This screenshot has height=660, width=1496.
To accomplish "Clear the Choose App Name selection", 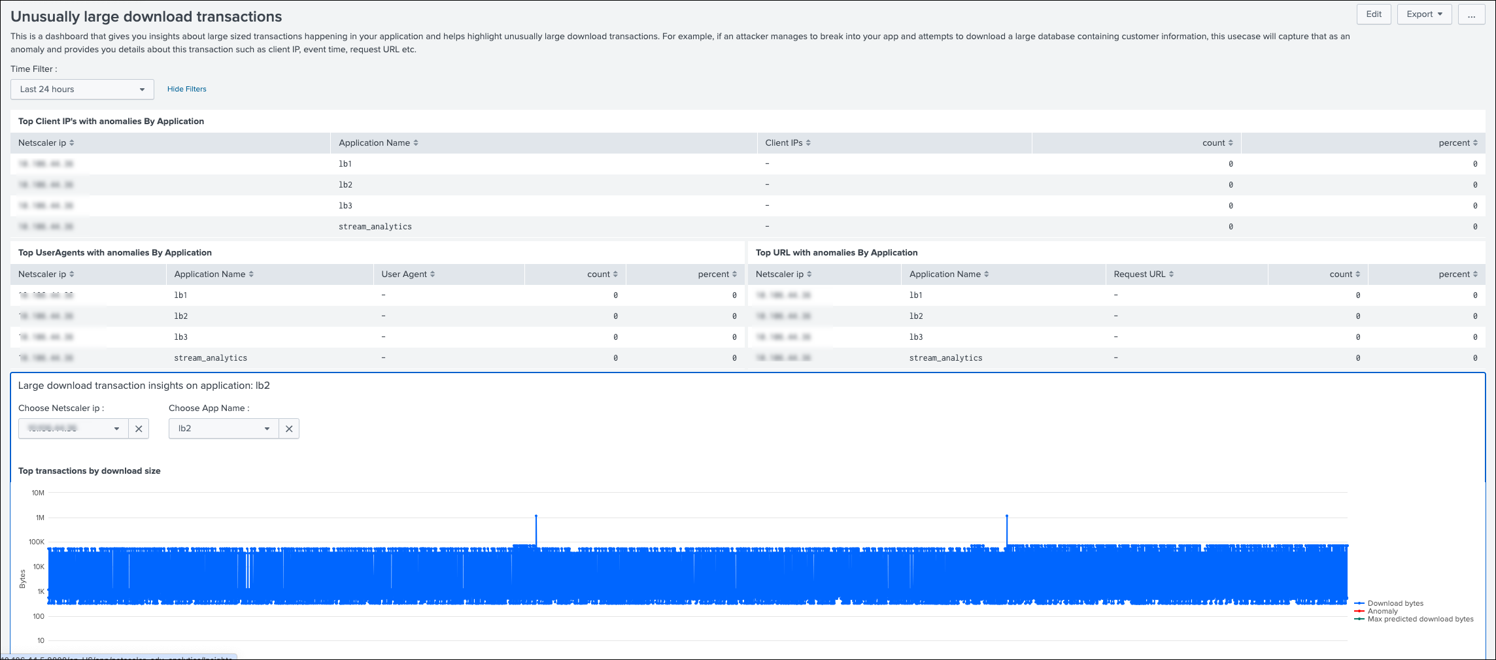I will pos(289,429).
